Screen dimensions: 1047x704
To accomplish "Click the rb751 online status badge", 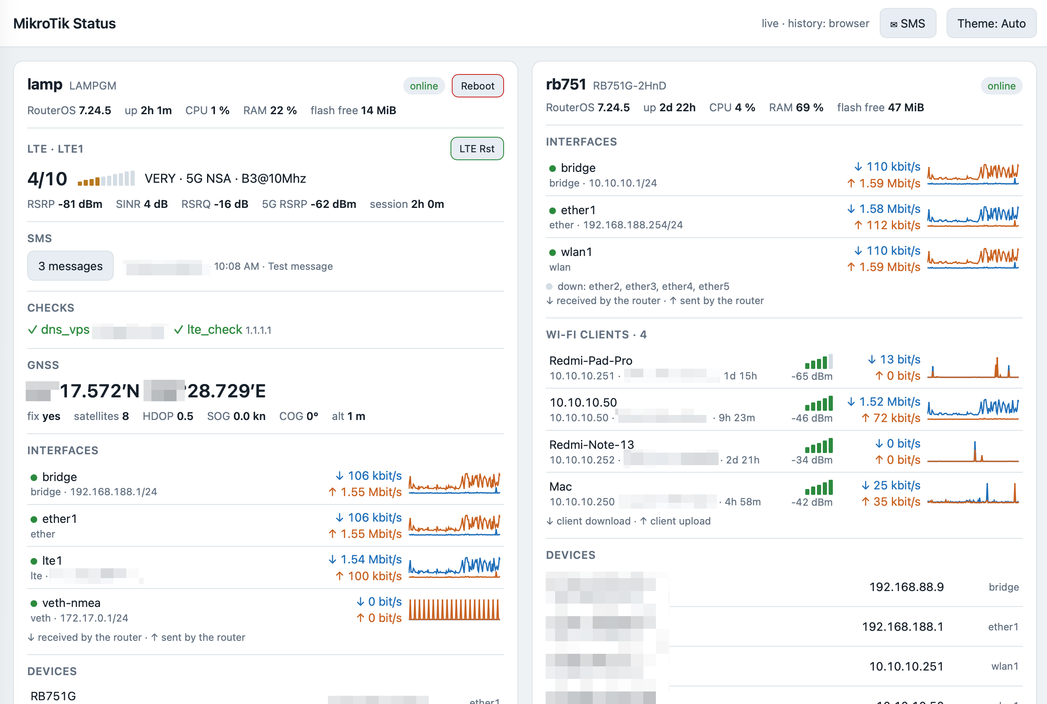I will click(1001, 86).
